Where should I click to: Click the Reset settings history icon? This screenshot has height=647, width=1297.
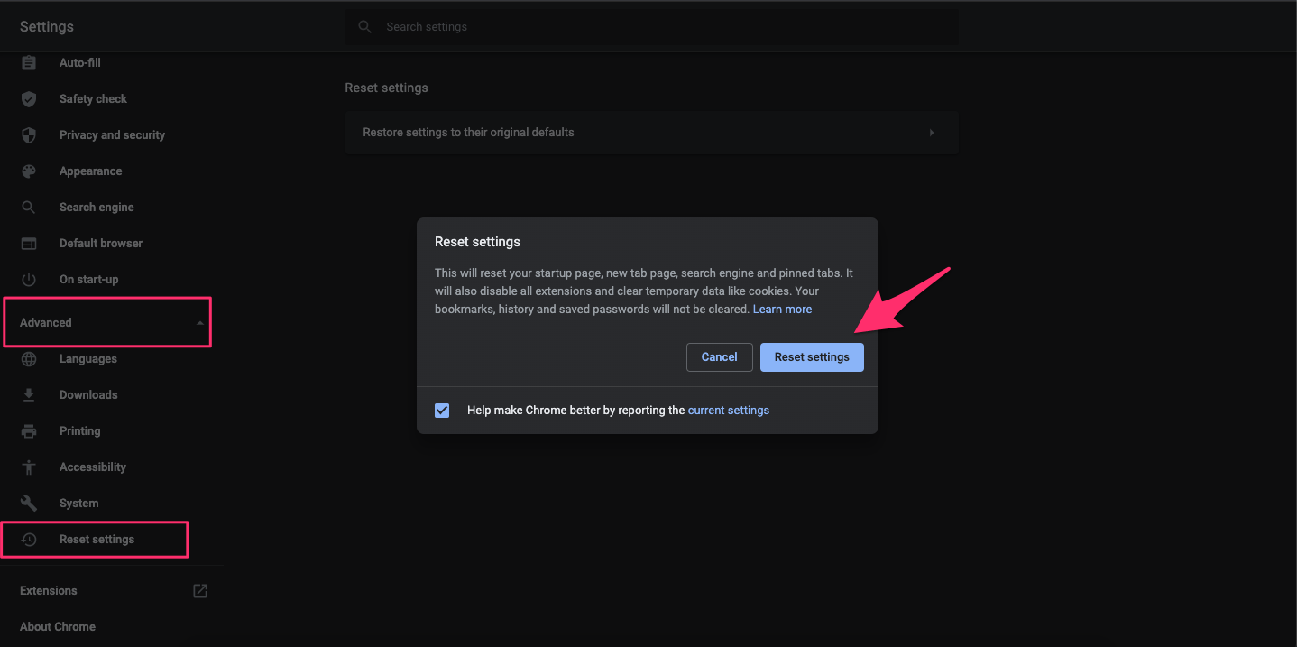[29, 540]
